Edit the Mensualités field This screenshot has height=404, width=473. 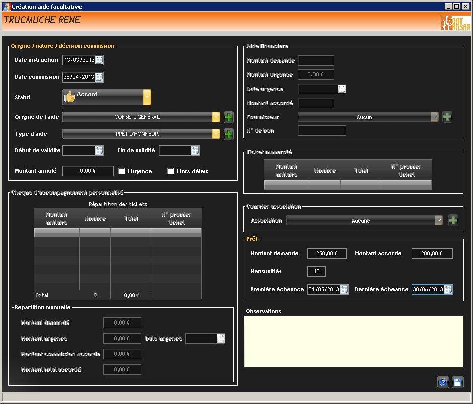tap(317, 272)
